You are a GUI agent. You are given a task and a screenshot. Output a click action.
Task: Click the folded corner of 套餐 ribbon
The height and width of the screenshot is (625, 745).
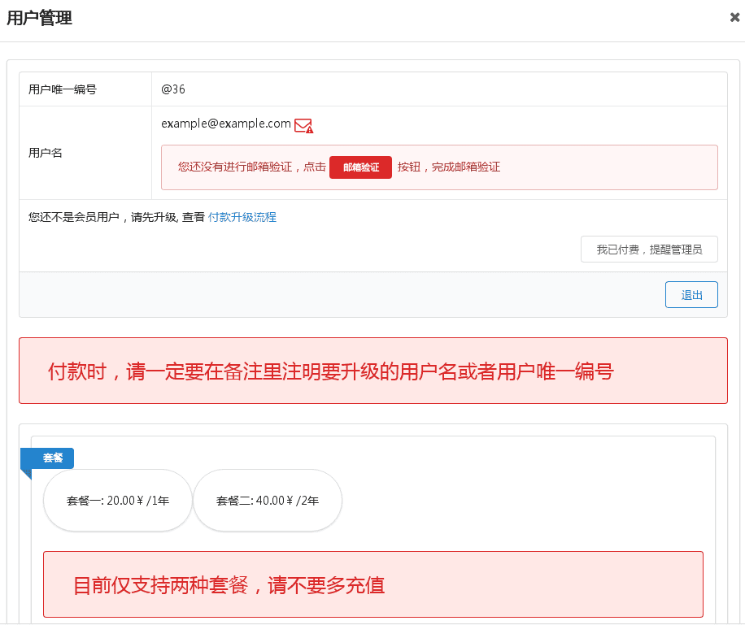[26, 474]
